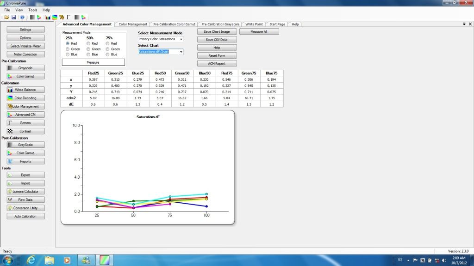Click the Auto Calibration button
The height and width of the screenshot is (266, 474).
click(26, 216)
